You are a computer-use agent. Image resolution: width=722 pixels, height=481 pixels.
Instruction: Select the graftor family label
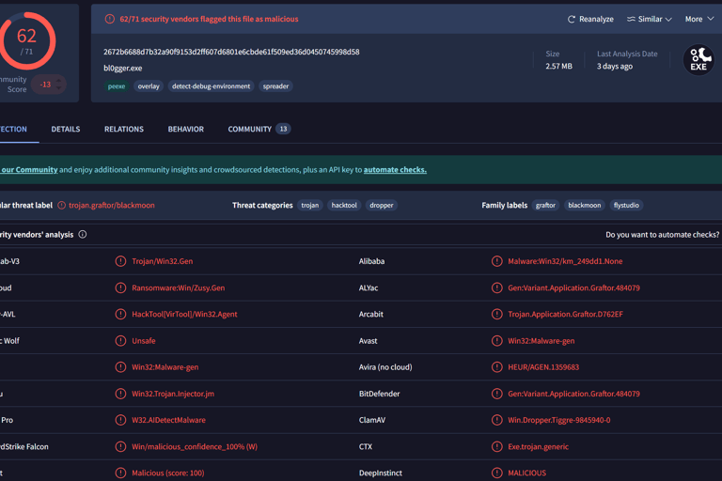tap(545, 206)
